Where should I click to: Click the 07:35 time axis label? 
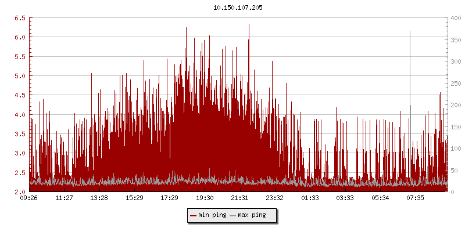pyautogui.click(x=415, y=198)
